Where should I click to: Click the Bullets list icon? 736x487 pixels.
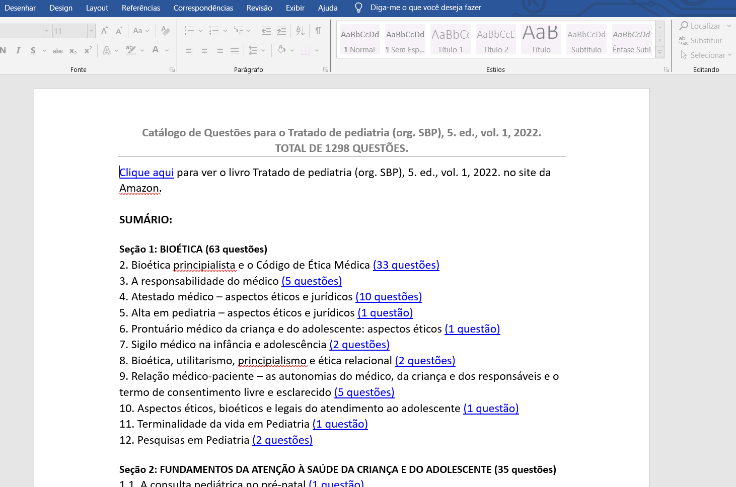(189, 31)
